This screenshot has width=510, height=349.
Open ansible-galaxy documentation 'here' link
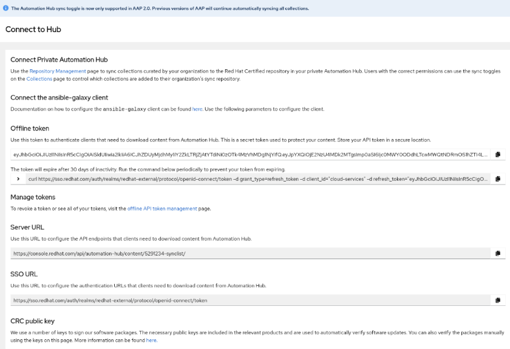pos(197,109)
